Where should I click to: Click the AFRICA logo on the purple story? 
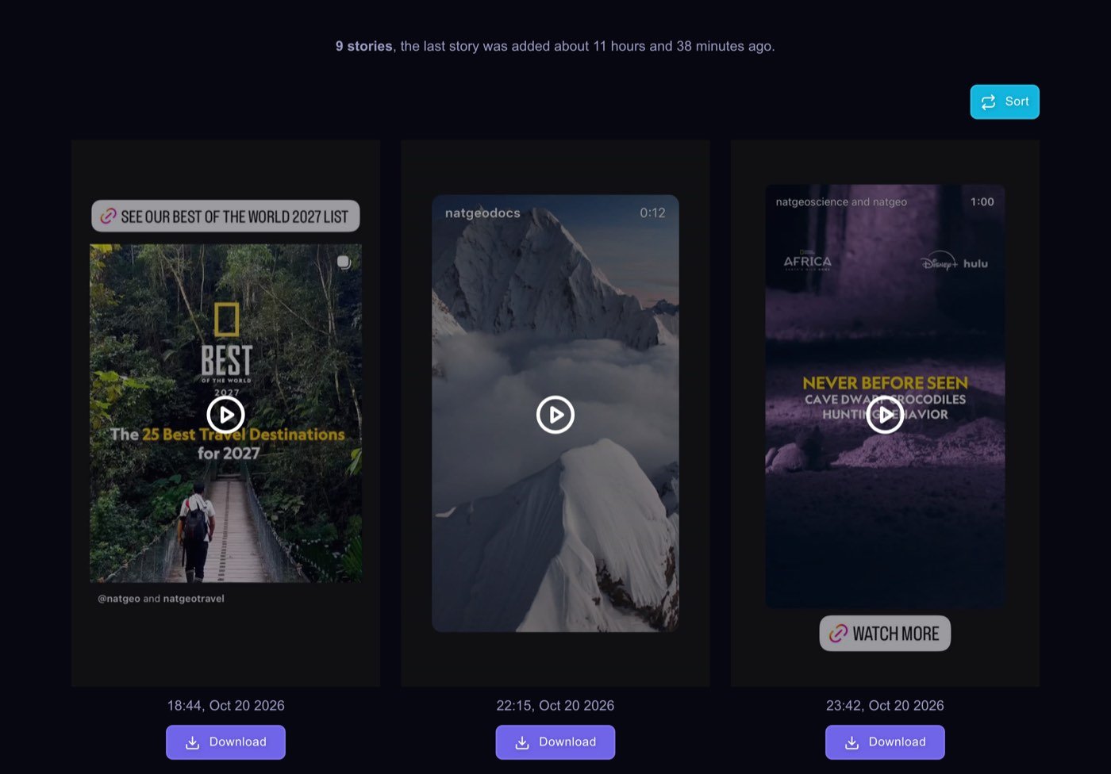tap(807, 261)
